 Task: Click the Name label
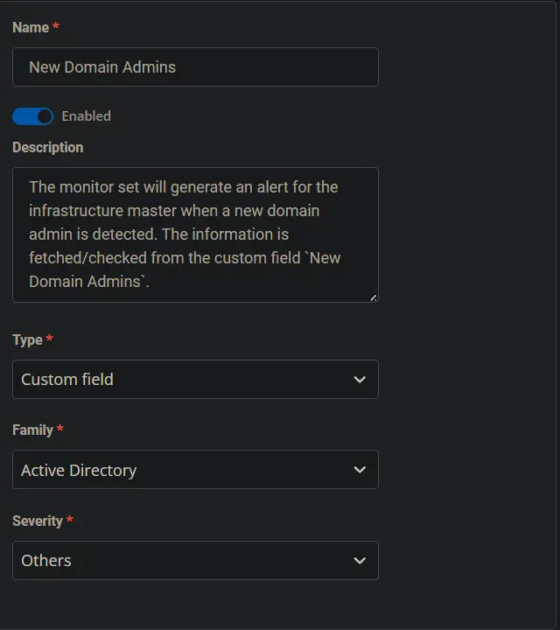coord(31,27)
